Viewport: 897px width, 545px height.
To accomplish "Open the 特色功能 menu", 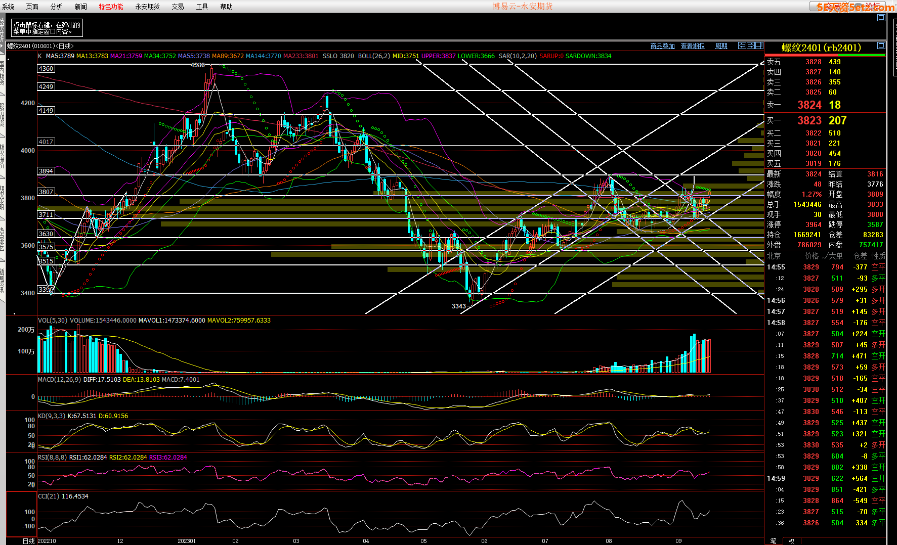I will coord(111,7).
